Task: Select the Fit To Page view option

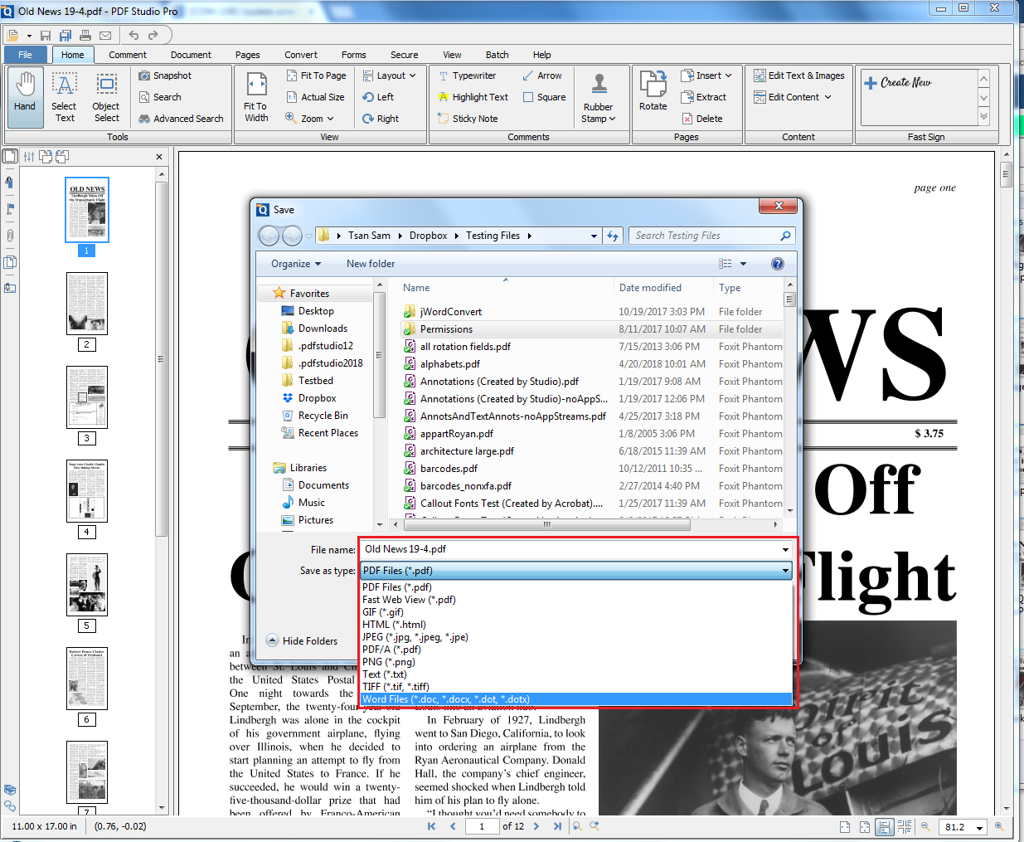Action: point(316,75)
